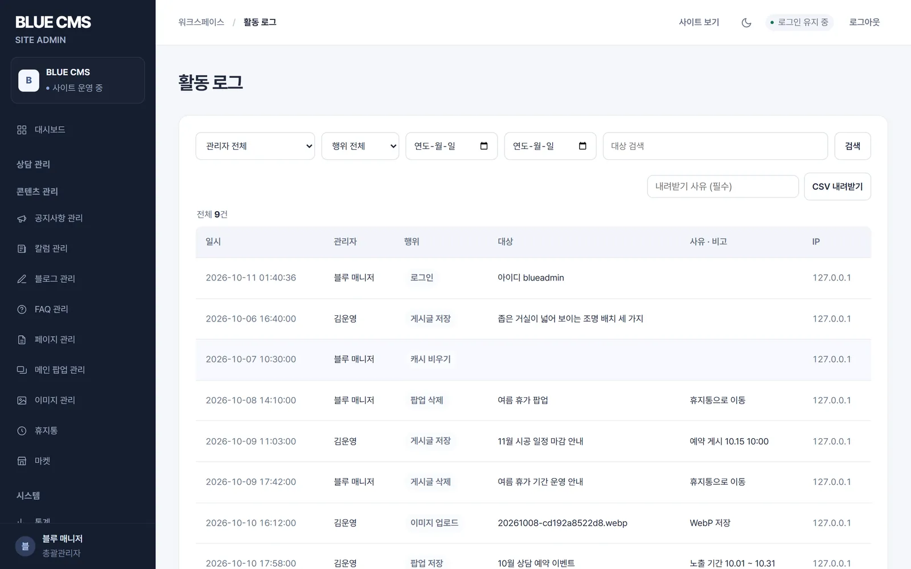This screenshot has height=569, width=911.
Task: Click the 칼럼 관리 document icon
Action: point(22,249)
